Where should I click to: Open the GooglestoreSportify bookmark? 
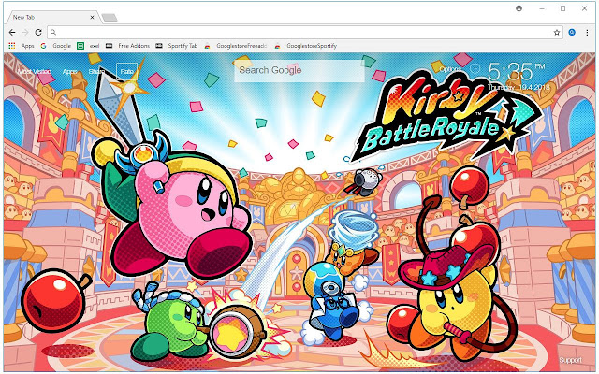click(306, 46)
